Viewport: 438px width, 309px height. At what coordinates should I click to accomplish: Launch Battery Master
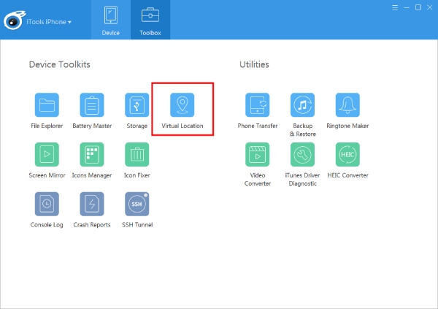(x=92, y=105)
